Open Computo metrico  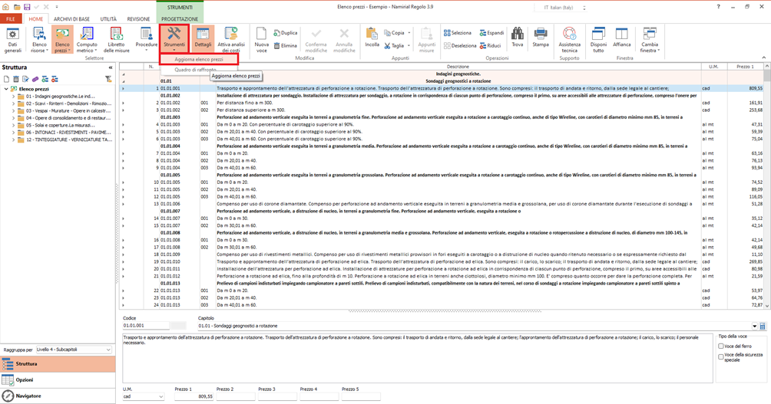click(x=87, y=40)
